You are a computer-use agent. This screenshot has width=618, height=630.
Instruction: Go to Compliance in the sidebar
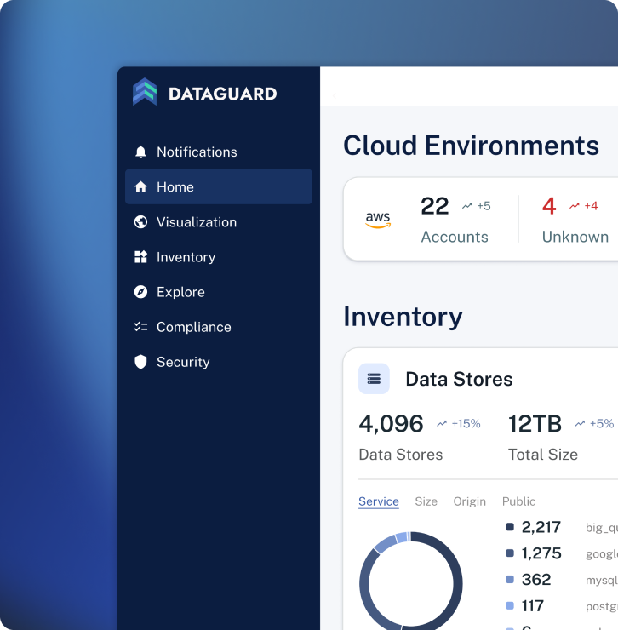[x=193, y=326]
